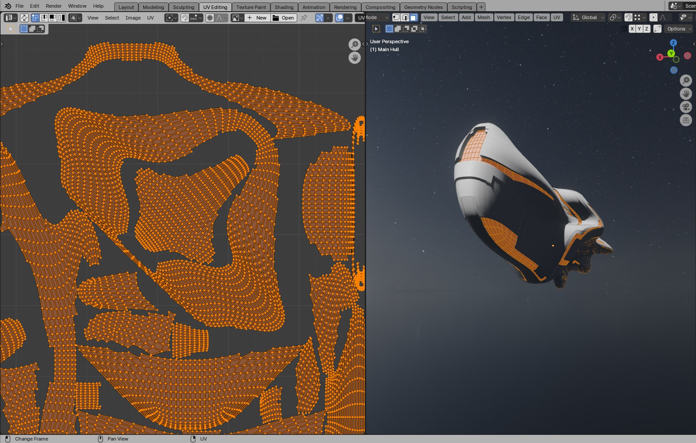This screenshot has width=696, height=443.
Task: Open the Blender logo application menu
Action: [x=8, y=6]
